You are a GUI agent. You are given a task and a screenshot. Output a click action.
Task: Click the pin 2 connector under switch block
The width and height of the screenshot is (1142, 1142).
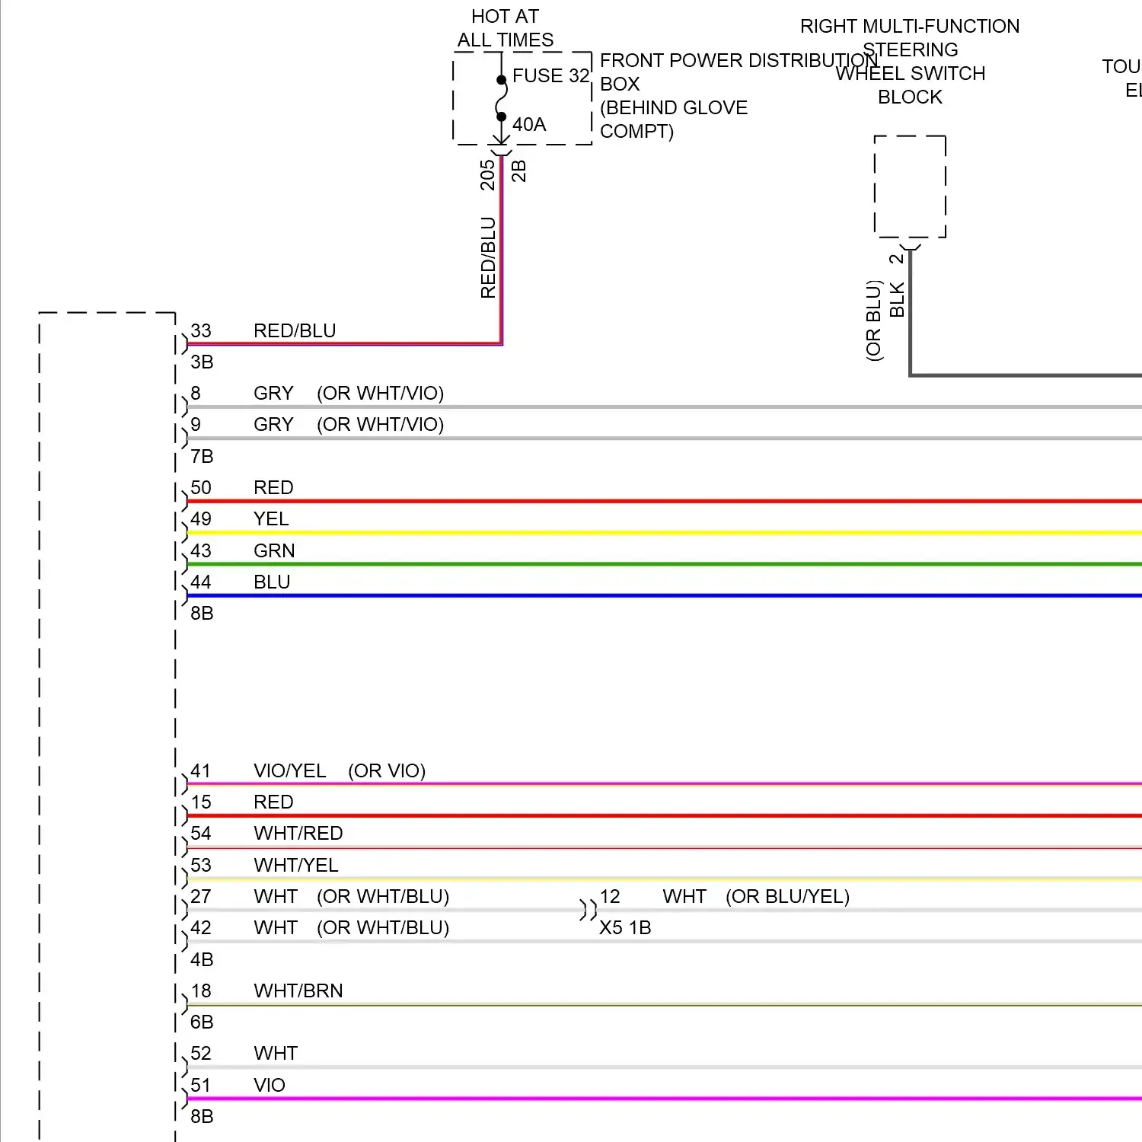[x=910, y=247]
